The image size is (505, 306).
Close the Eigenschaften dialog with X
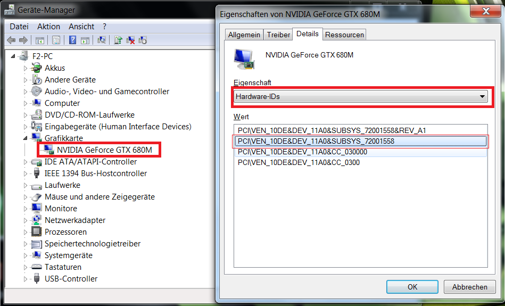486,11
